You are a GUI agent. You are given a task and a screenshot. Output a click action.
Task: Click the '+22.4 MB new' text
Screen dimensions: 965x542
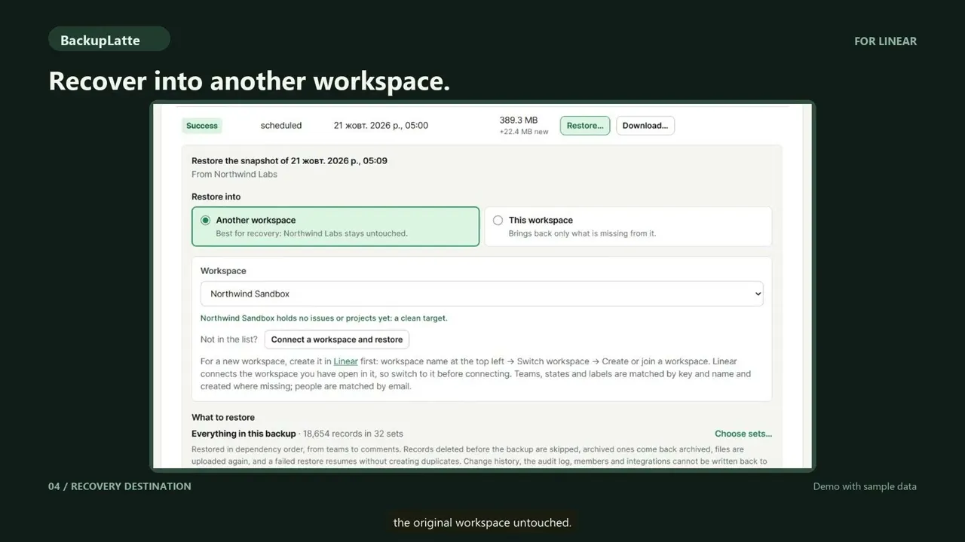(x=524, y=132)
